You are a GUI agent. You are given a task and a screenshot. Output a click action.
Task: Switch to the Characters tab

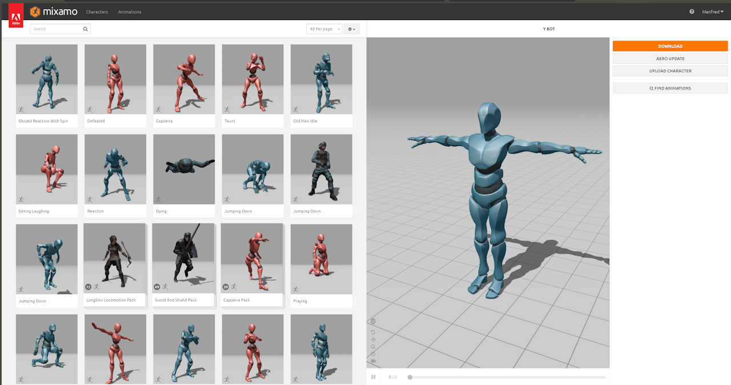[x=97, y=11]
